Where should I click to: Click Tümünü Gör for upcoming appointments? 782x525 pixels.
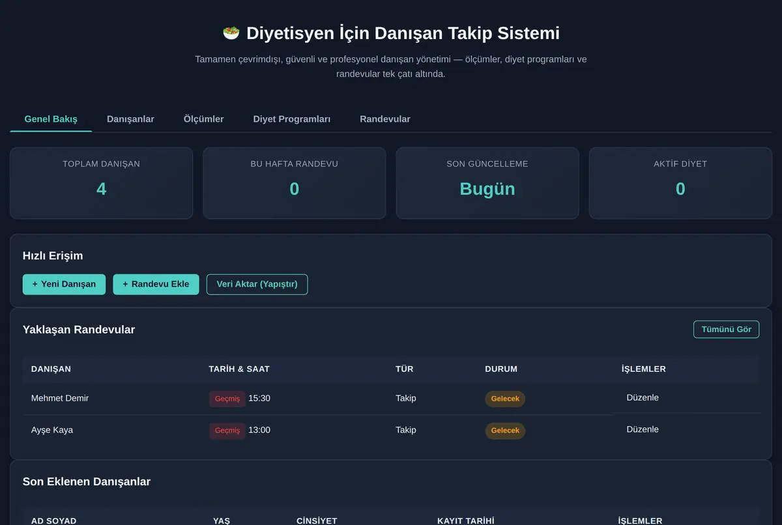(x=726, y=330)
